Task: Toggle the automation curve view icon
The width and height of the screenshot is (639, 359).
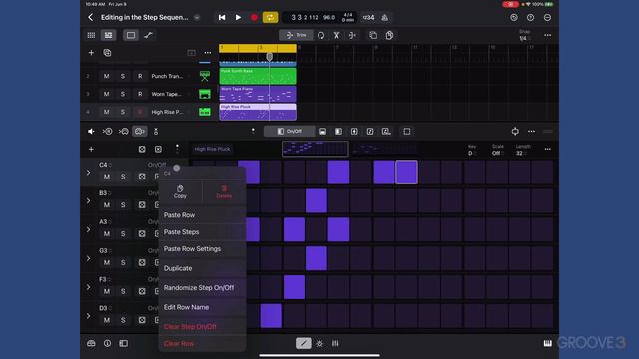Action: click(x=149, y=36)
